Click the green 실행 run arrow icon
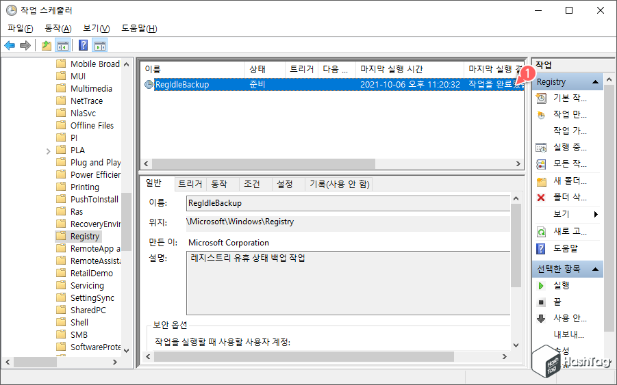Image resolution: width=617 pixels, height=385 pixels. pyautogui.click(x=541, y=286)
